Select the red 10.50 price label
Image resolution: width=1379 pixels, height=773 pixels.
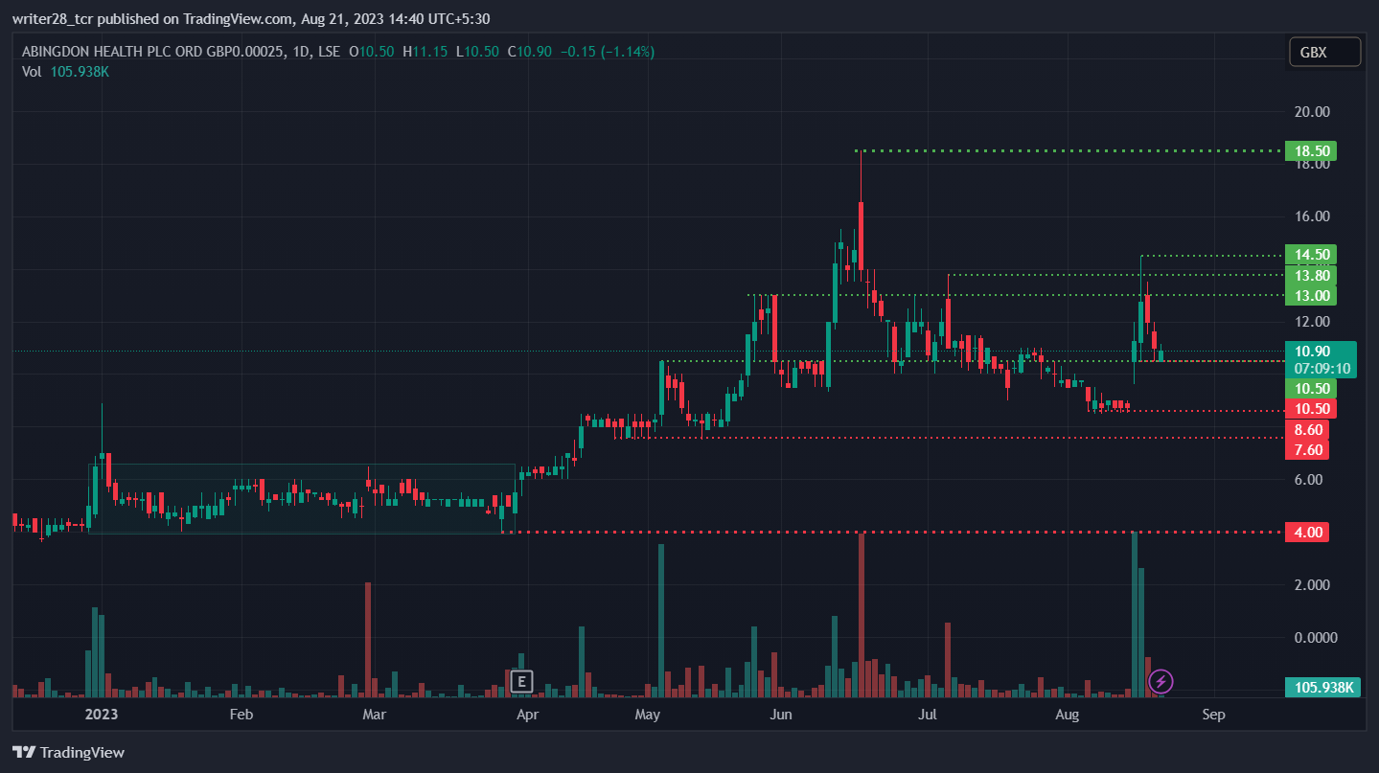1310,409
